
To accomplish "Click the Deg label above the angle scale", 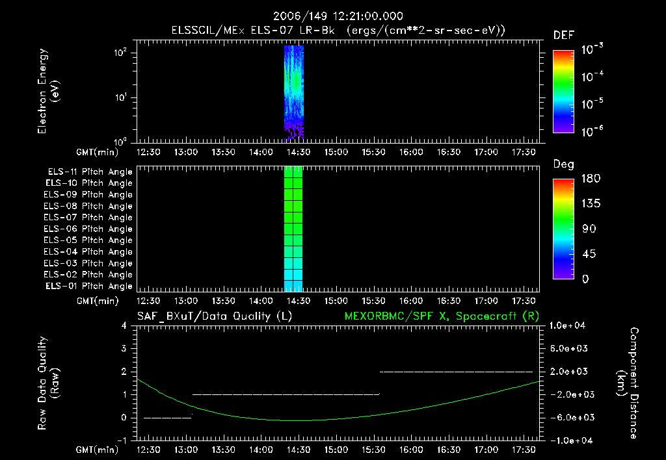I will [564, 164].
